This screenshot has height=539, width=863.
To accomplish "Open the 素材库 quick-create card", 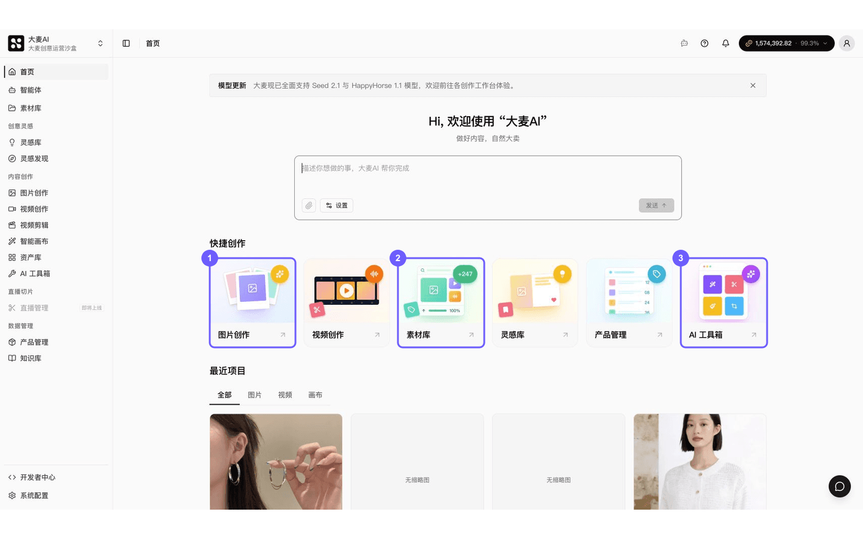I will (x=441, y=302).
